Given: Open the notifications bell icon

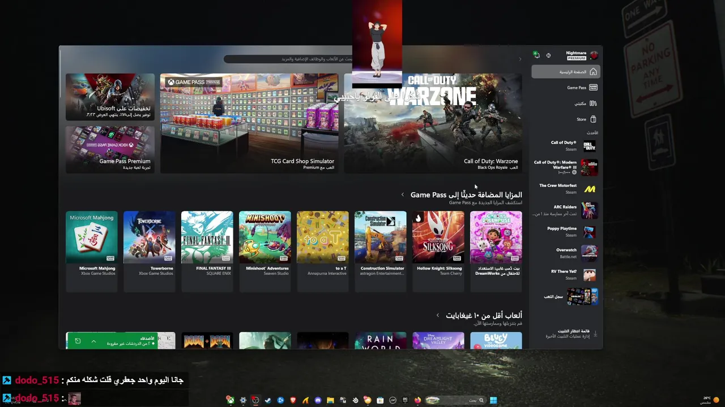Looking at the screenshot, I should pyautogui.click(x=536, y=55).
